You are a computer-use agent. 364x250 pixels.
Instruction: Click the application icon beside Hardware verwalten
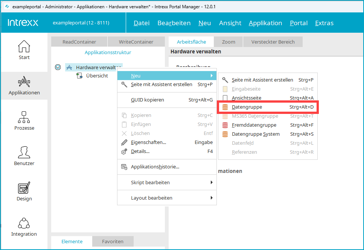point(69,68)
